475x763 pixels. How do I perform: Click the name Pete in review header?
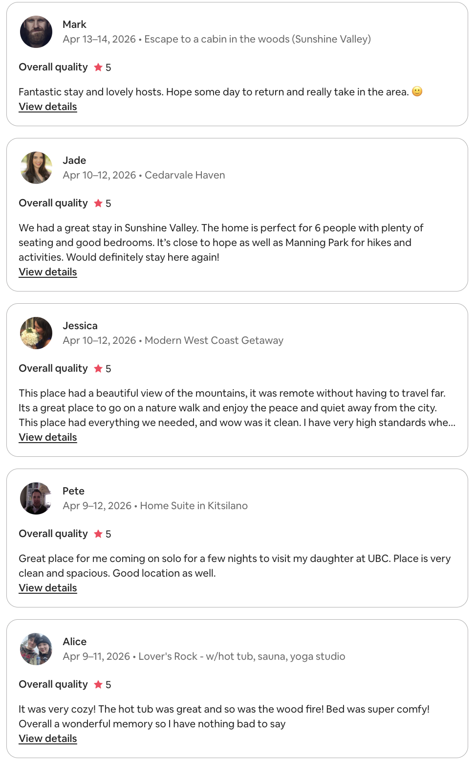[73, 491]
